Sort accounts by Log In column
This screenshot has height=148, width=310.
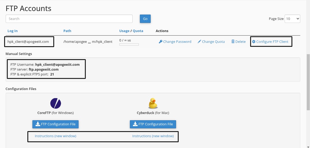click(x=12, y=31)
